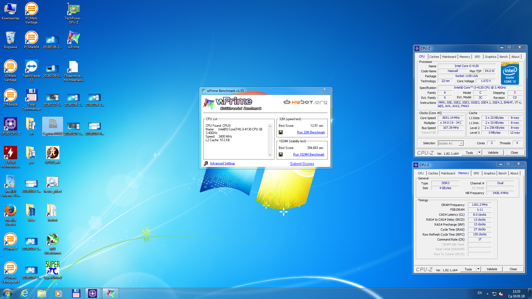Open SPD tab in lower CPU-Z window
532x299 pixels.
476,173
